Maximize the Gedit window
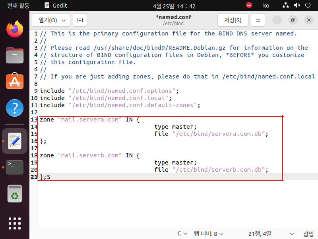The width and height of the screenshot is (318, 239). [x=293, y=20]
